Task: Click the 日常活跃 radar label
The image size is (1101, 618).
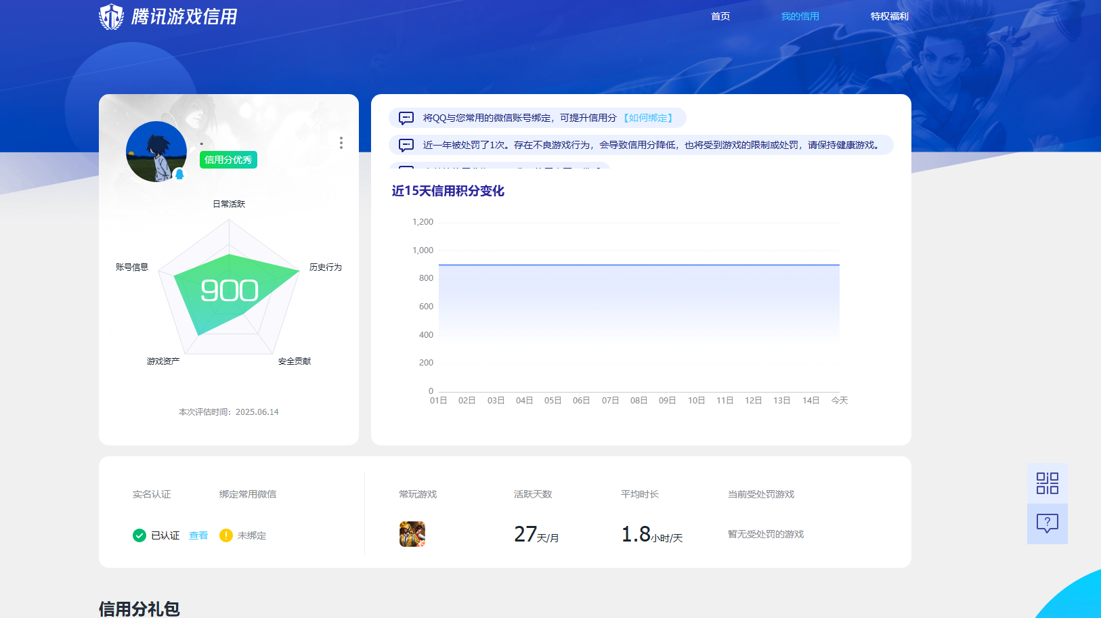Action: (x=229, y=204)
